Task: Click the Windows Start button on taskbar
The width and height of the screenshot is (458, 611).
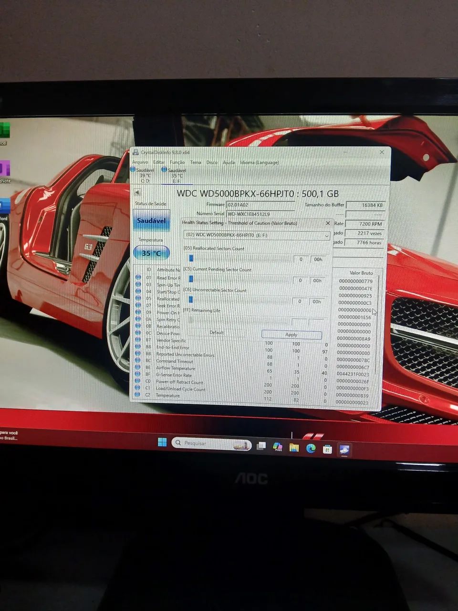Action: [162, 442]
